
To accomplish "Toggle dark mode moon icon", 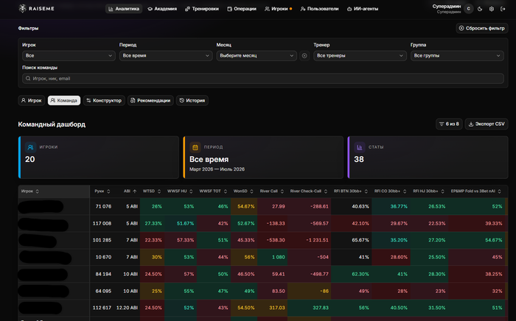I will point(480,9).
